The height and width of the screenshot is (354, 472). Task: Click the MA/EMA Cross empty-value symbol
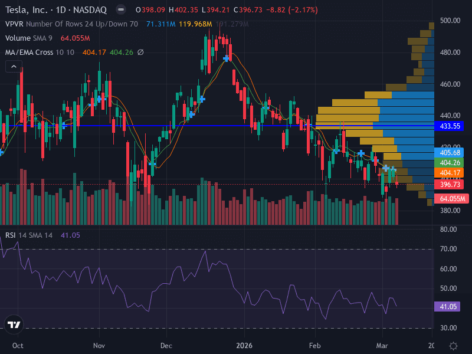coord(140,53)
